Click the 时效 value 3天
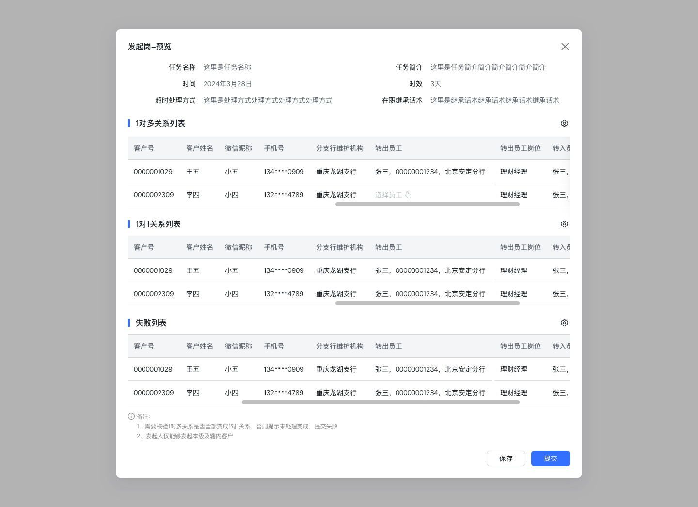The height and width of the screenshot is (507, 698). [x=436, y=84]
